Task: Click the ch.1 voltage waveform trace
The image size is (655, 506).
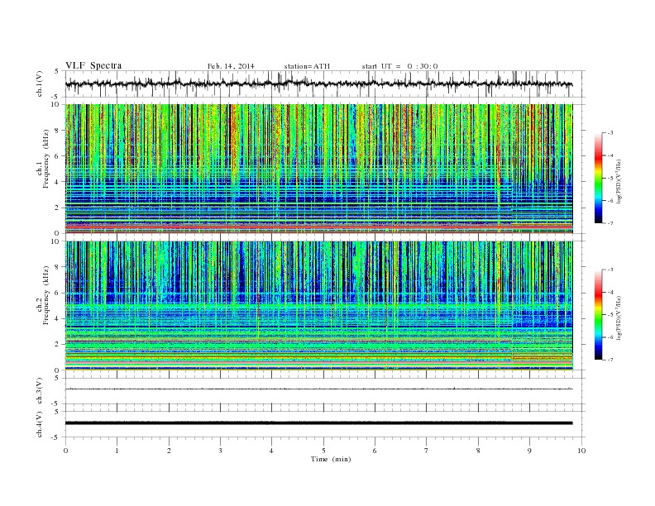Action: pos(318,84)
